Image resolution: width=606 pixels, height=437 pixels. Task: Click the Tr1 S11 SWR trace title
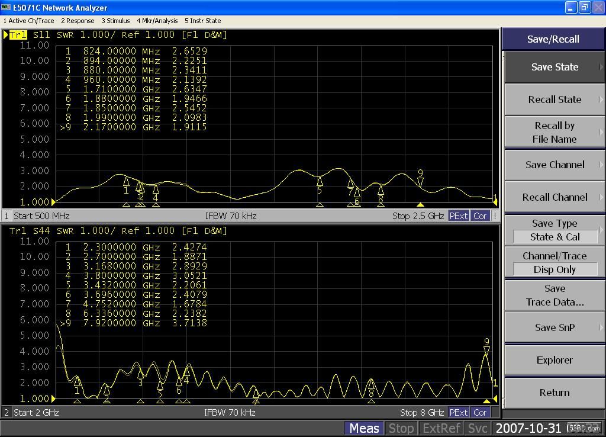pyautogui.click(x=118, y=35)
